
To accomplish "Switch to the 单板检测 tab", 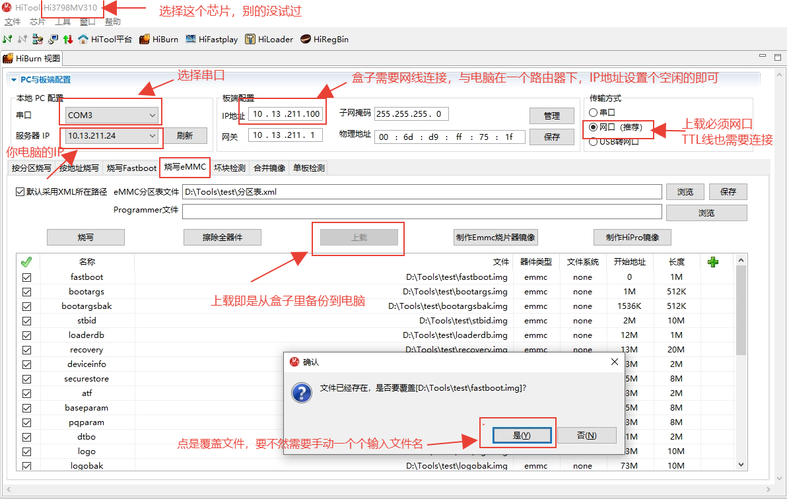I will point(309,168).
